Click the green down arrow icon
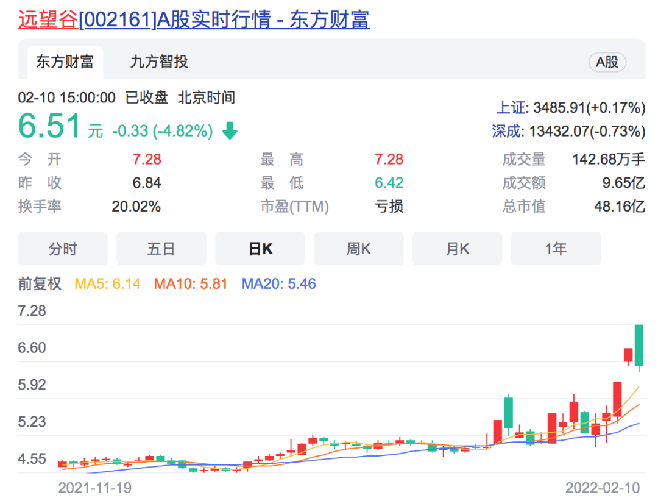Image resolution: width=658 pixels, height=498 pixels. [x=230, y=130]
